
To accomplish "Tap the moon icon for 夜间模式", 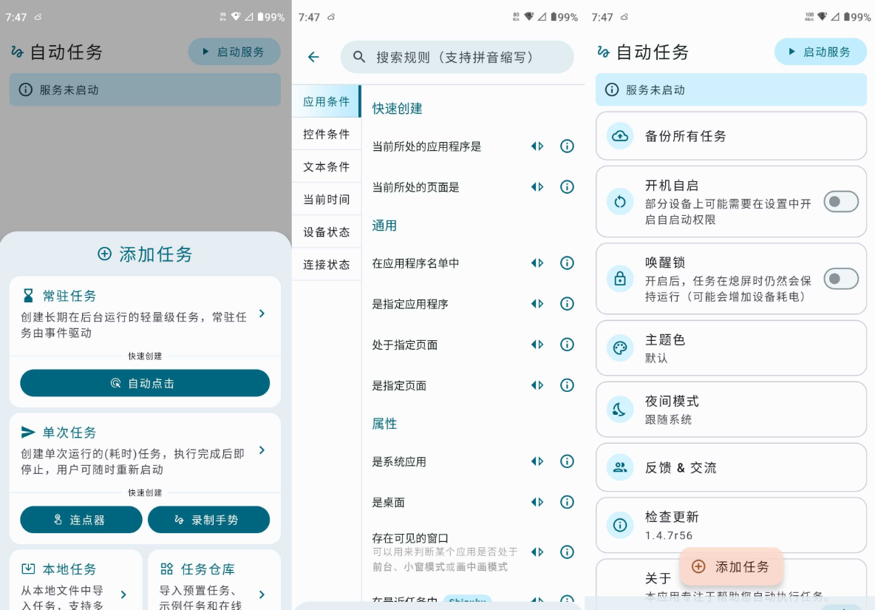I will click(x=620, y=410).
